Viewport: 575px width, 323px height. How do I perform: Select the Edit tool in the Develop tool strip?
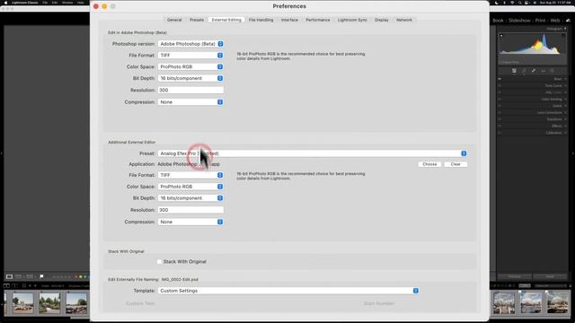click(x=514, y=71)
